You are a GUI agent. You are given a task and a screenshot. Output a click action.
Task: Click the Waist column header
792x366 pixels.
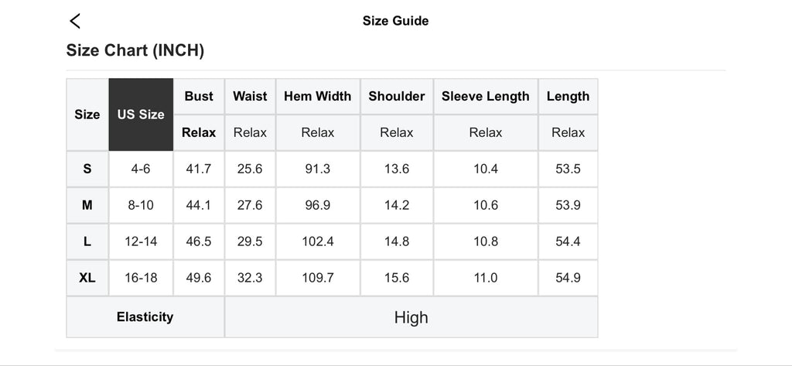tap(250, 97)
